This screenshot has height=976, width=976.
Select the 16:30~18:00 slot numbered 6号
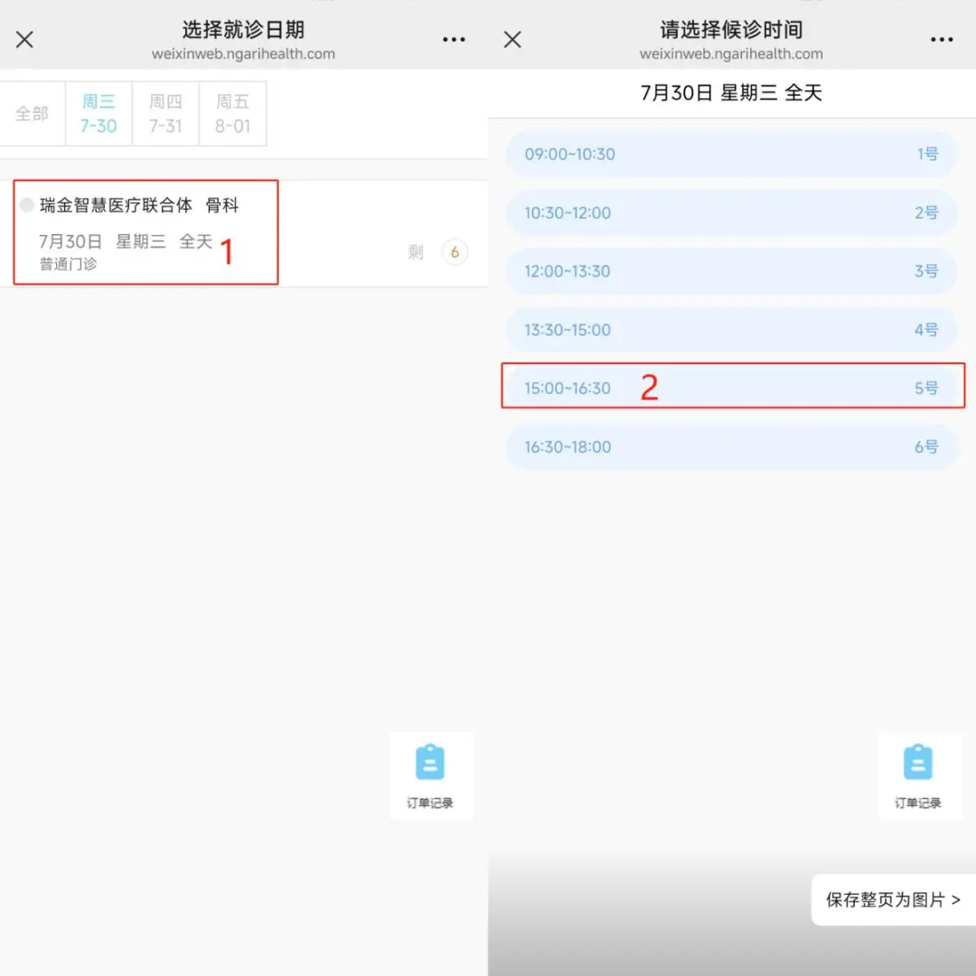pos(730,447)
